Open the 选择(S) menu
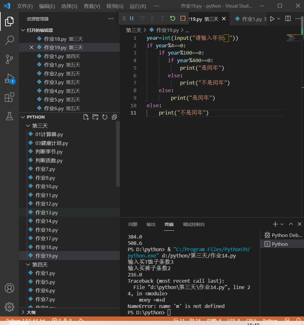 coord(69,6)
